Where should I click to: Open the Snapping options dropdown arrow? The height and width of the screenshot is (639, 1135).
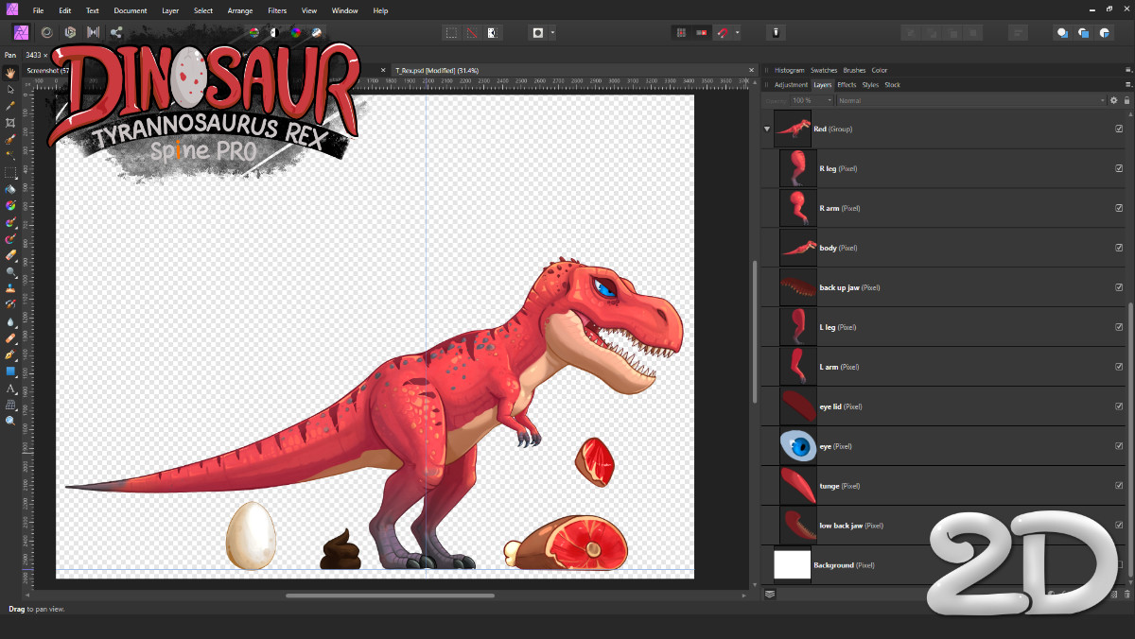tap(737, 32)
